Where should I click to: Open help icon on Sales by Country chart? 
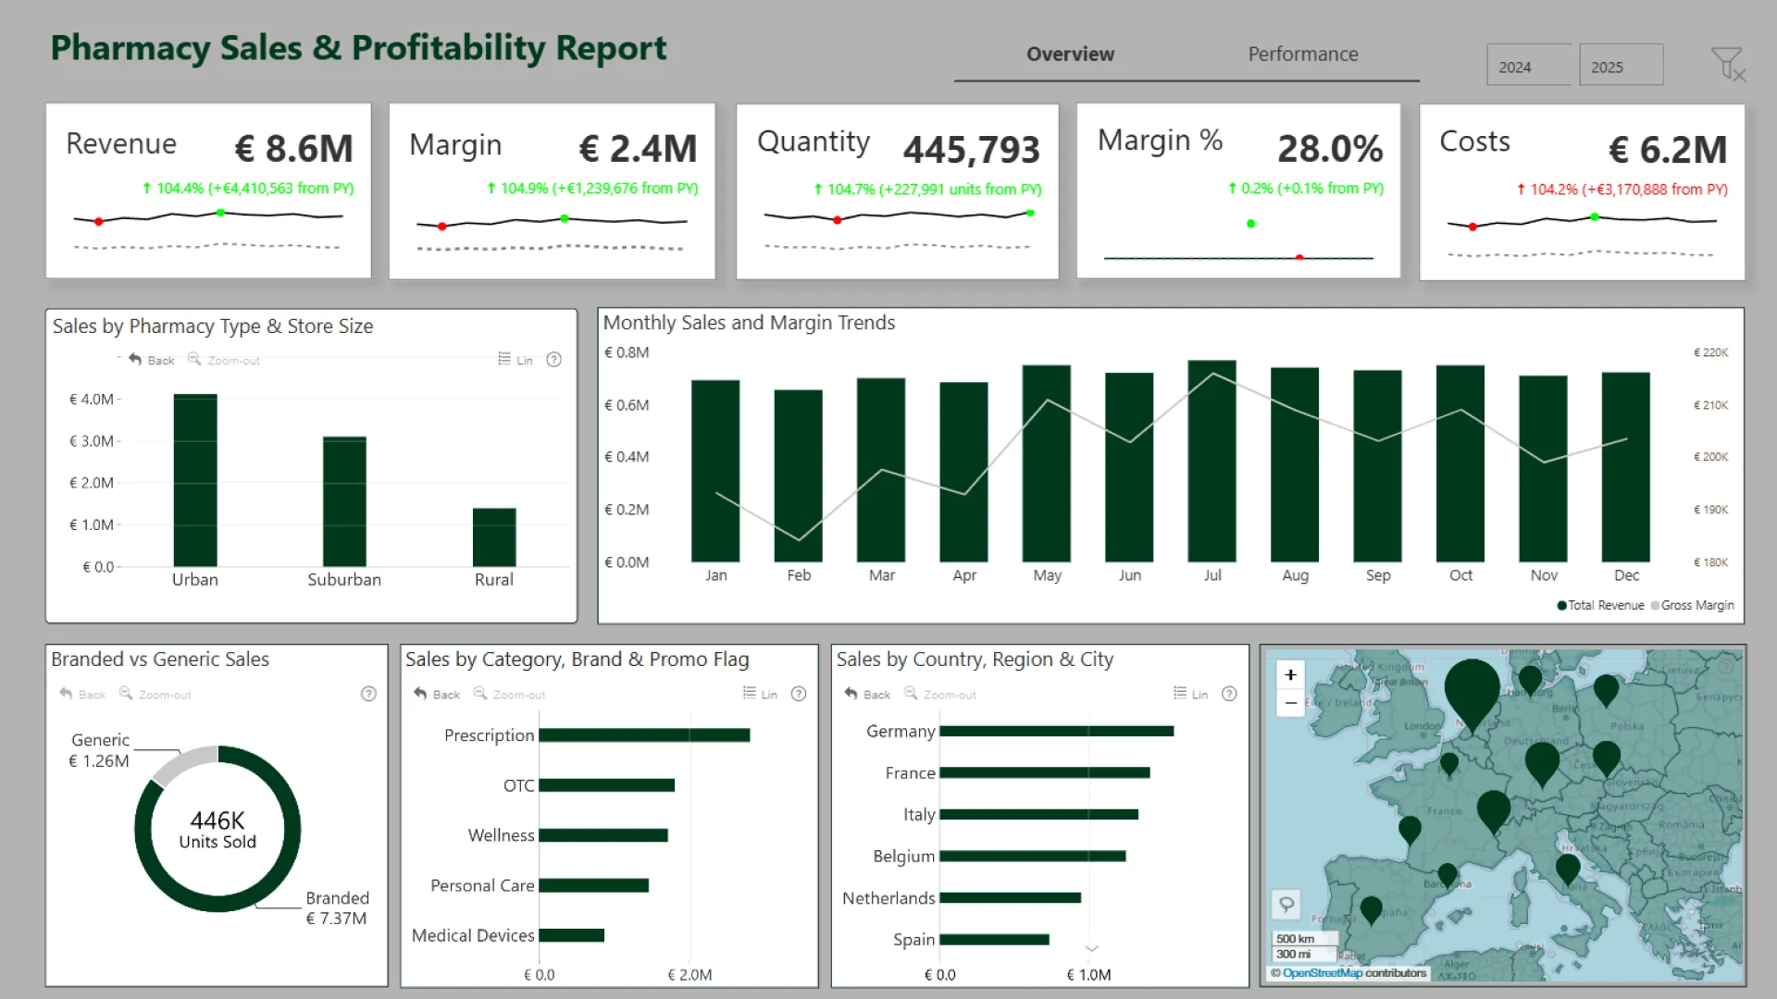pyautogui.click(x=1229, y=694)
